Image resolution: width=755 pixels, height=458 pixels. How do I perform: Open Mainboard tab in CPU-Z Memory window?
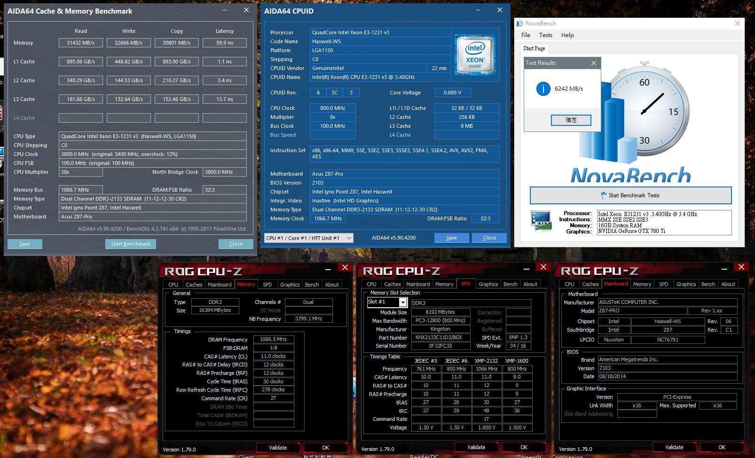220,285
